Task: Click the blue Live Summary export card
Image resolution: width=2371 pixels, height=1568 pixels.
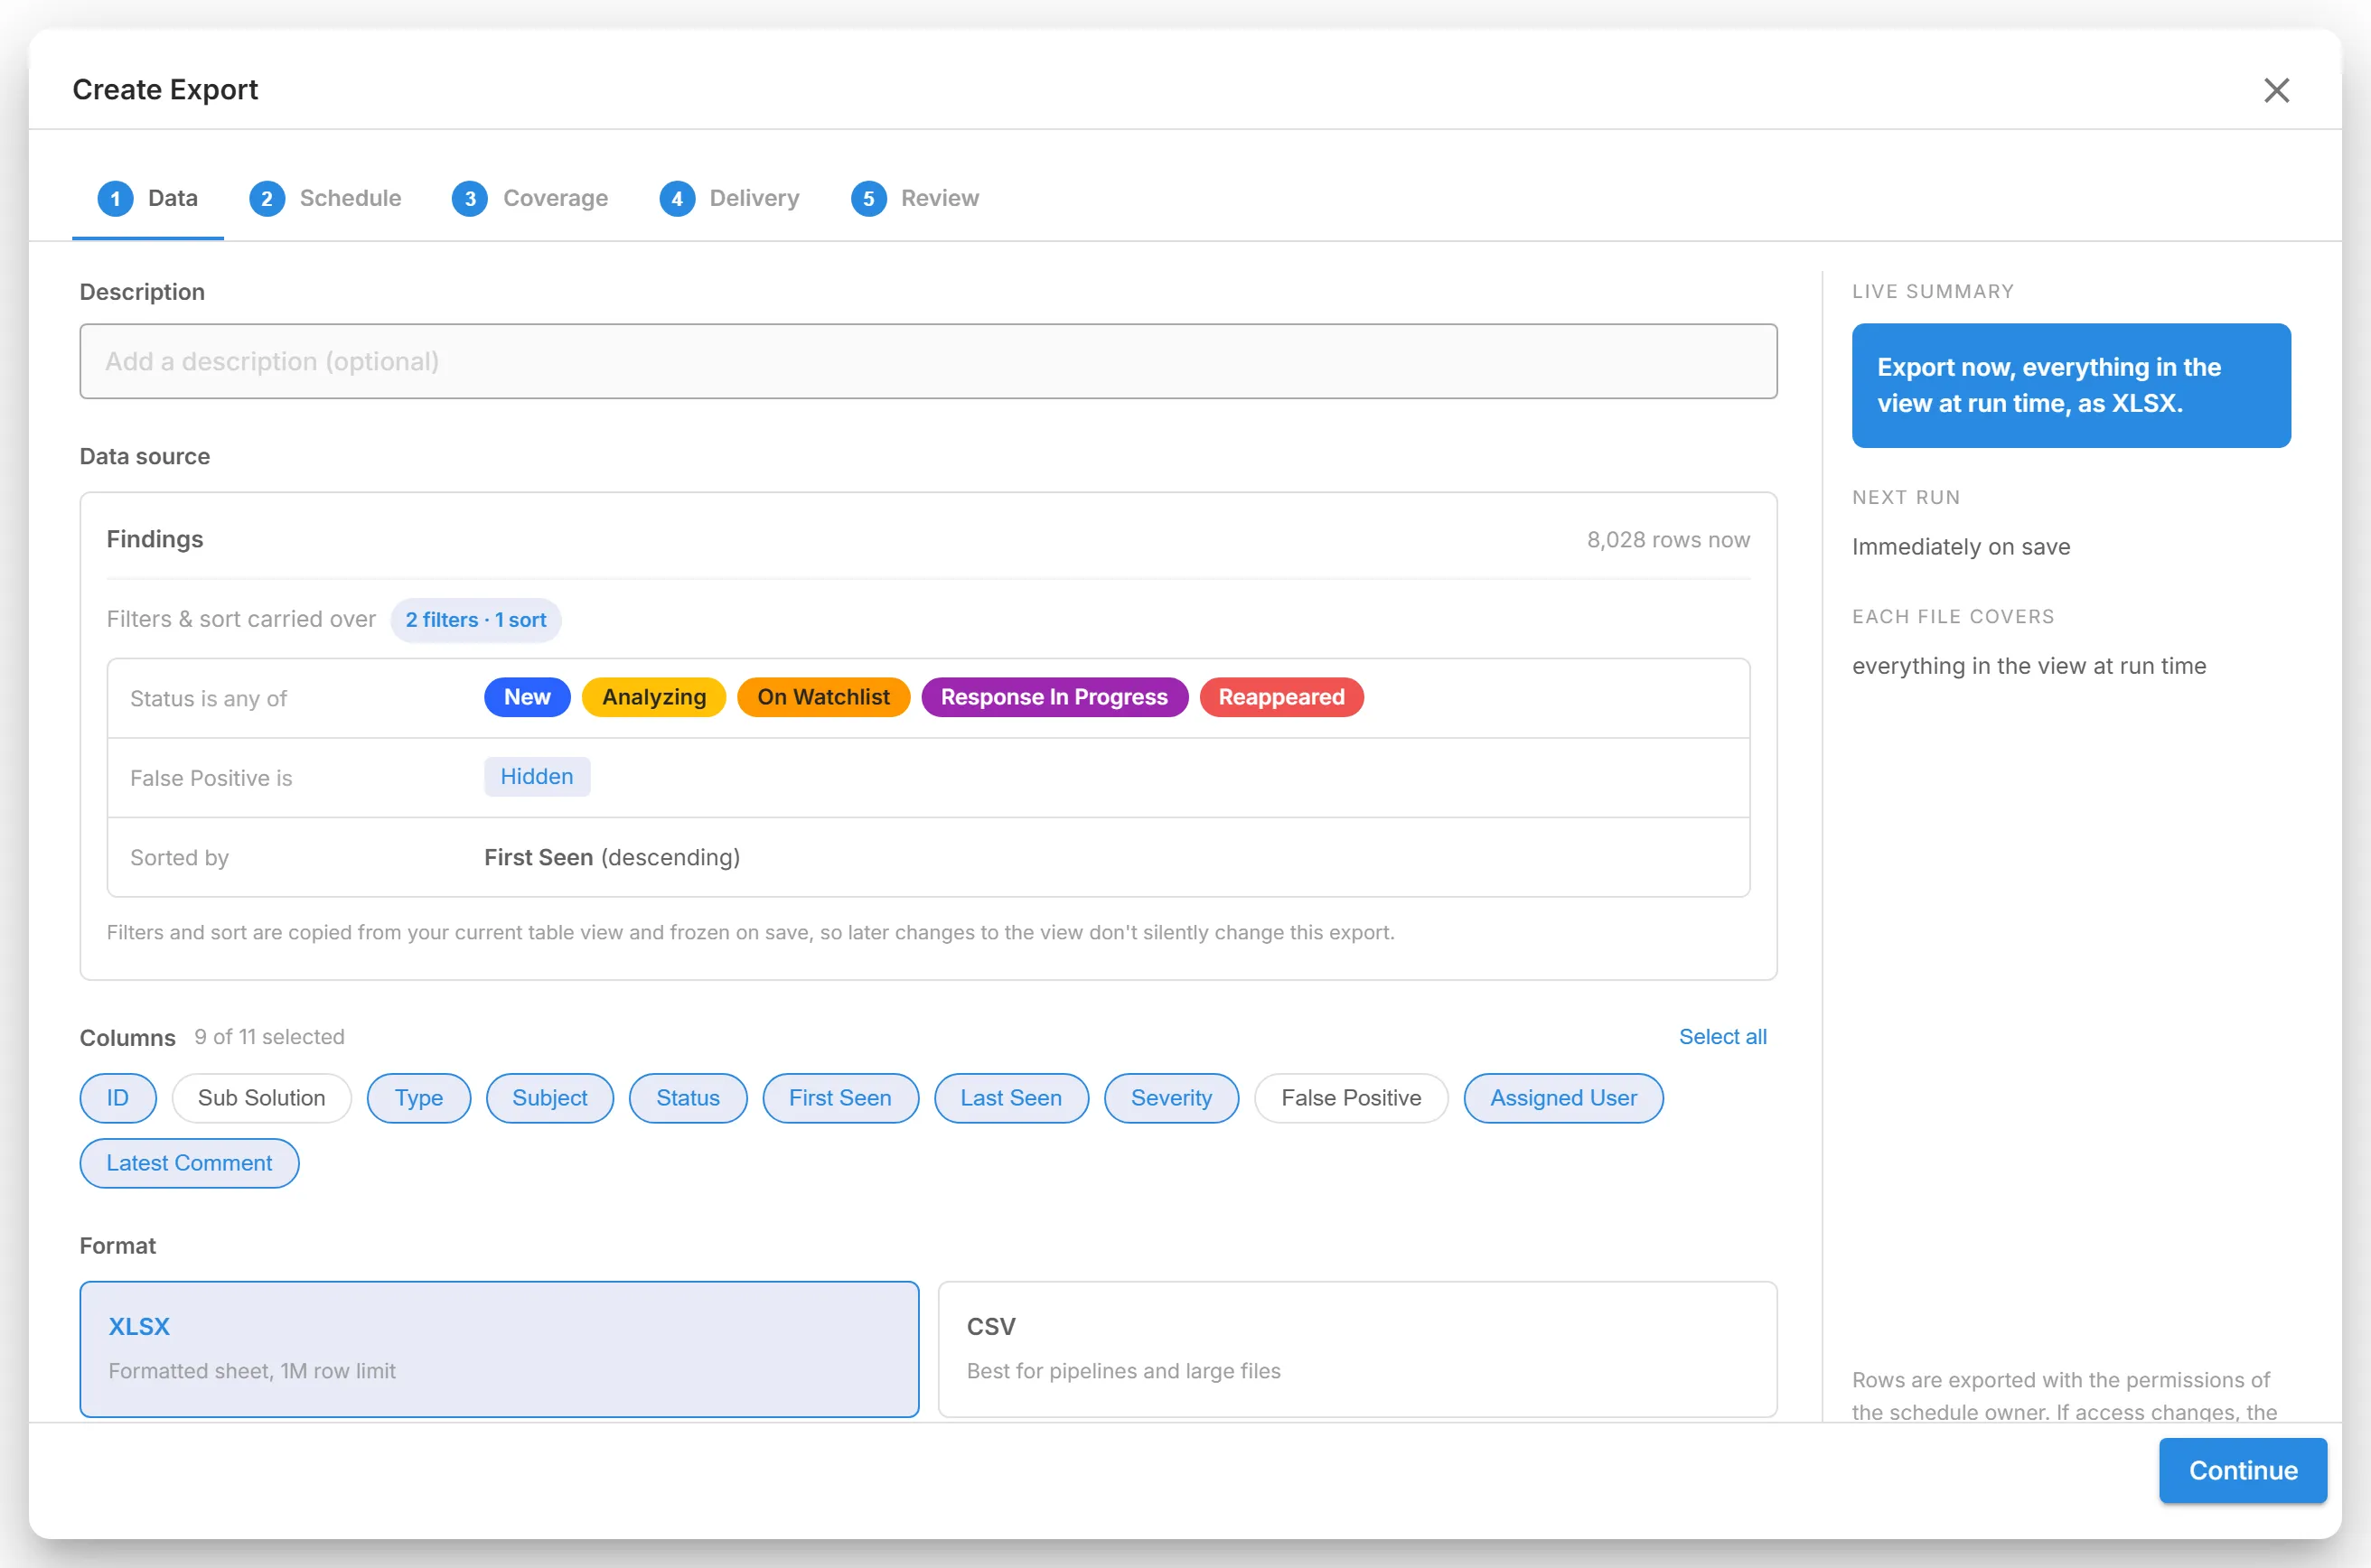Action: [x=2070, y=385]
